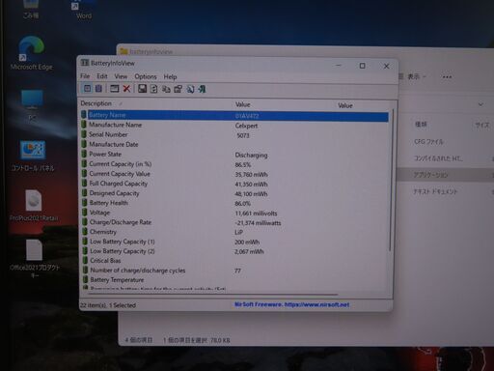Click the window-shaped toolbar icon beside red X
This screenshot has width=494, height=371.
[x=115, y=89]
